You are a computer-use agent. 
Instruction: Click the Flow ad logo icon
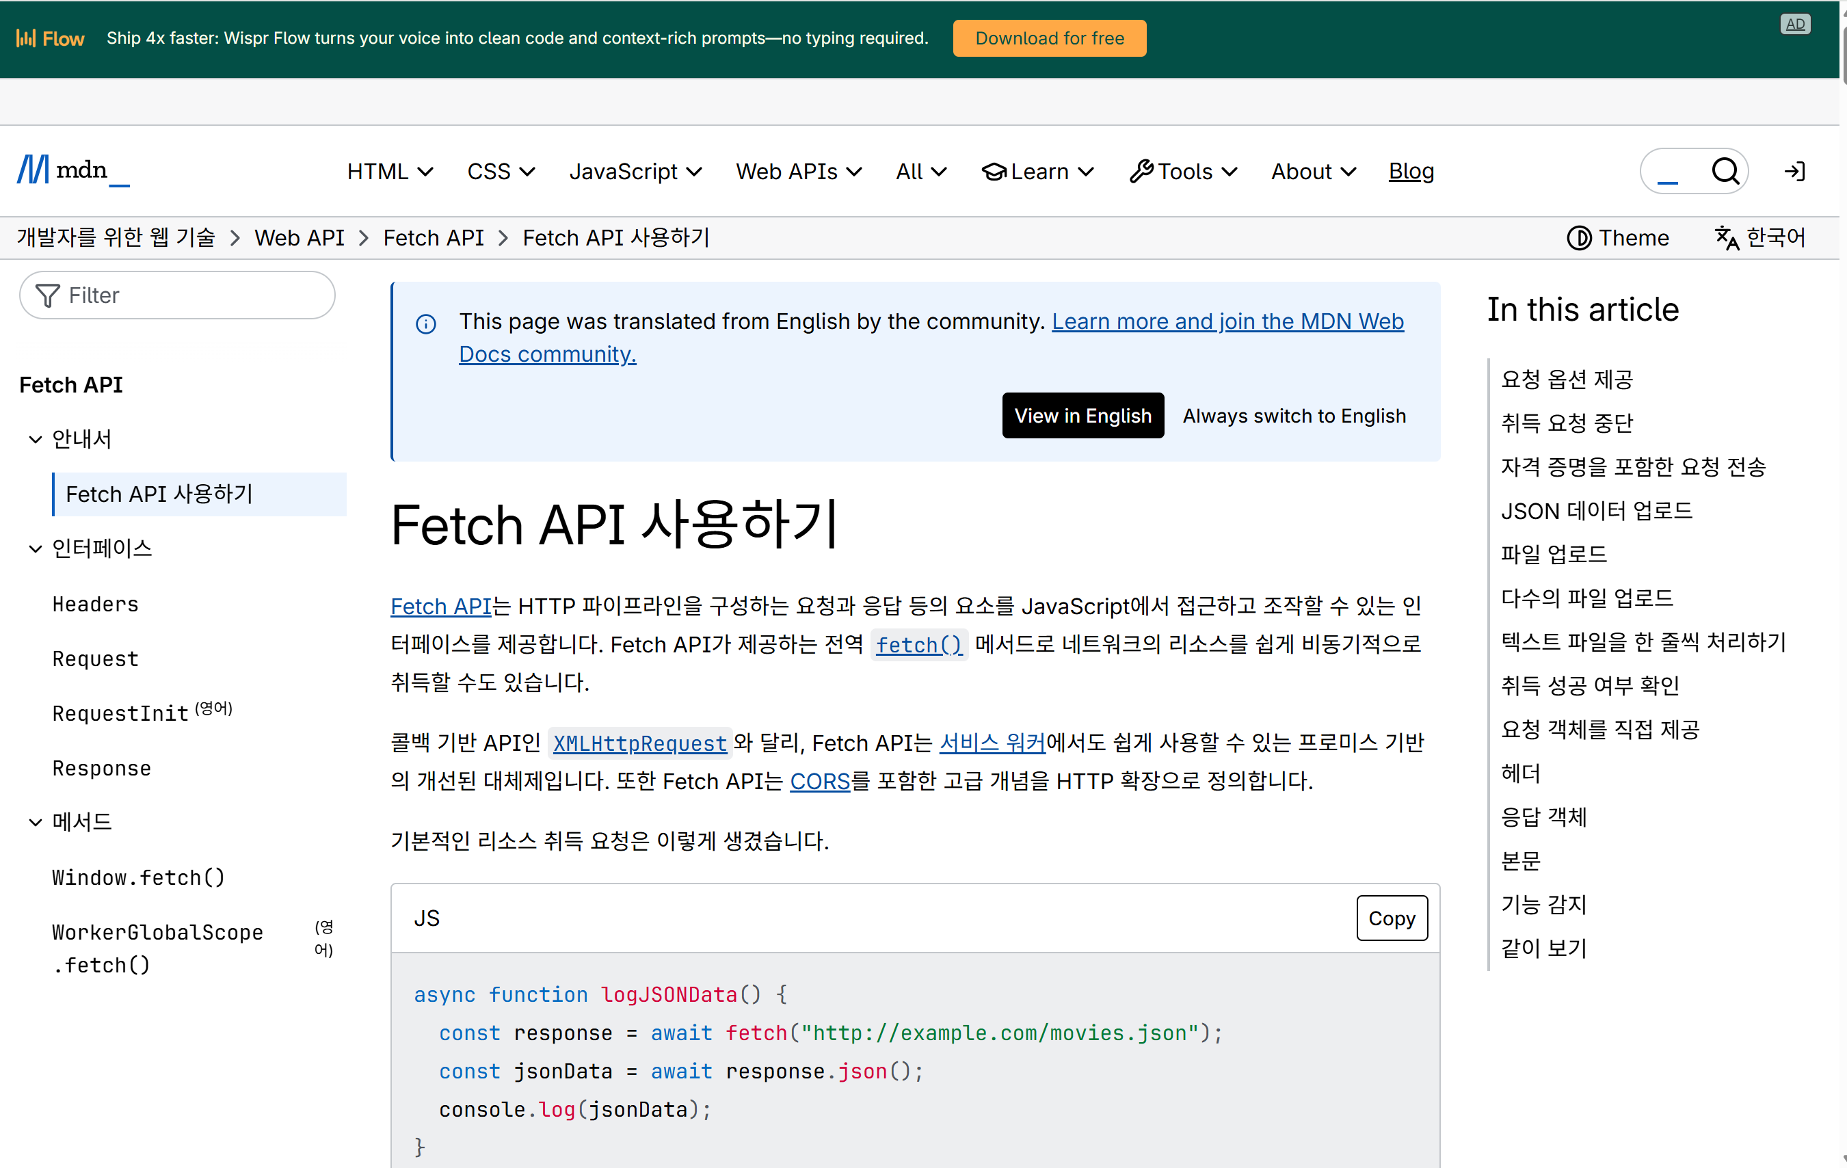26,38
